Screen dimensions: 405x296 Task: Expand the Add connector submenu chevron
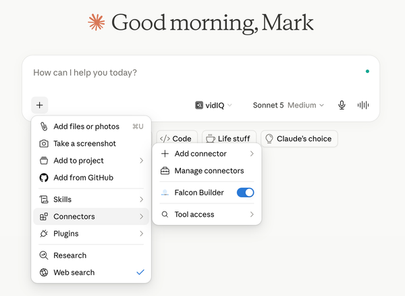pyautogui.click(x=252, y=153)
